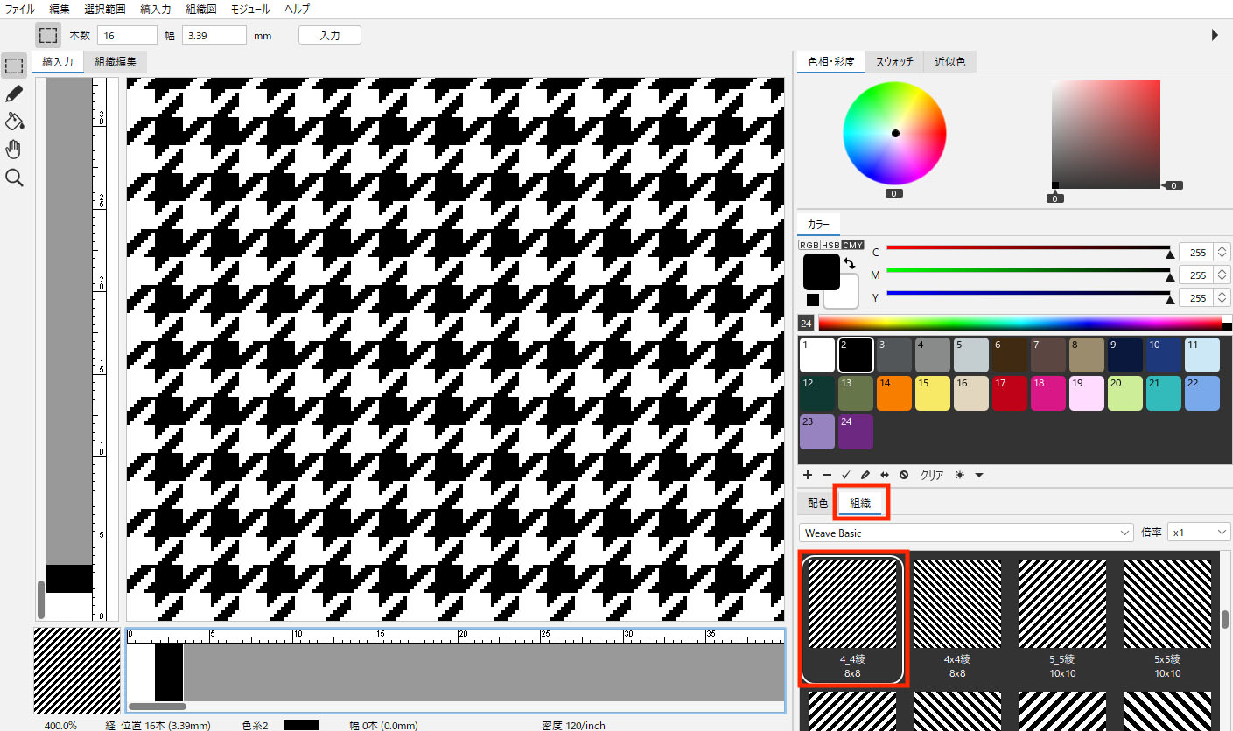Click the prohibition circle icon in palette toolbar
This screenshot has width=1233, height=731.
[x=904, y=475]
